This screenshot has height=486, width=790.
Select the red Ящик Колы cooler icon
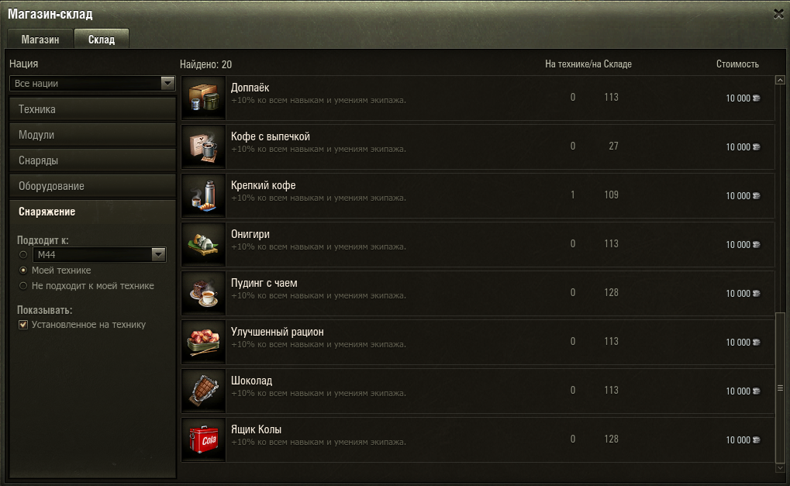pos(204,439)
